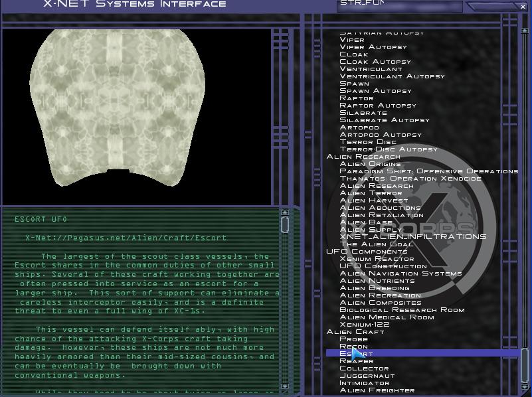This screenshot has height=397, width=532.
Task: Select the Alien Supply entry
Action: click(371, 230)
